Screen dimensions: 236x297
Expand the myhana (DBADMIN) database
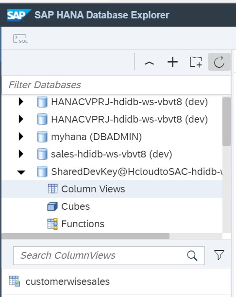tap(21, 137)
